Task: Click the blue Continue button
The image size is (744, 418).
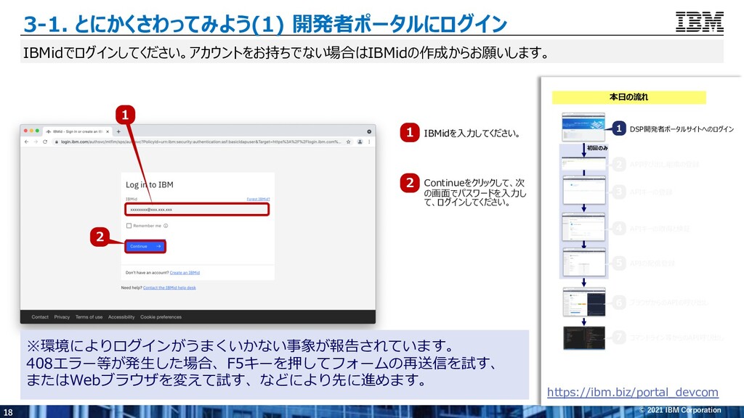Action: (145, 247)
